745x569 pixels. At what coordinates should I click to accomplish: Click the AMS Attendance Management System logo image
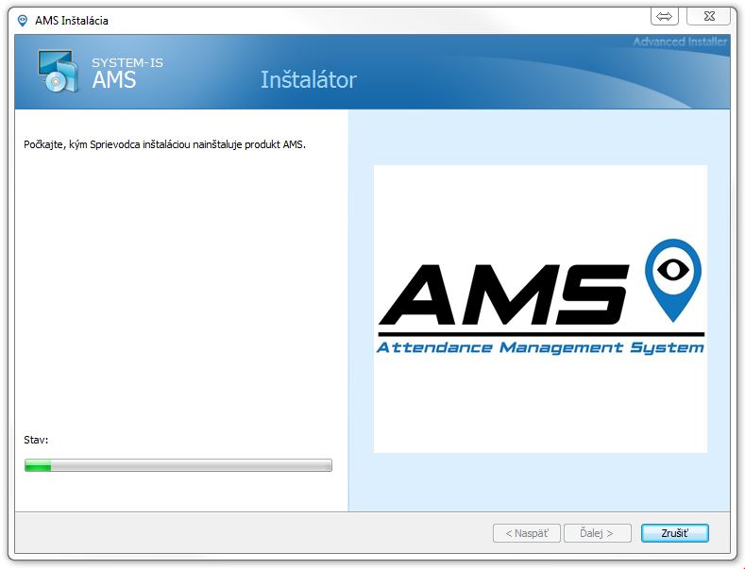point(540,309)
